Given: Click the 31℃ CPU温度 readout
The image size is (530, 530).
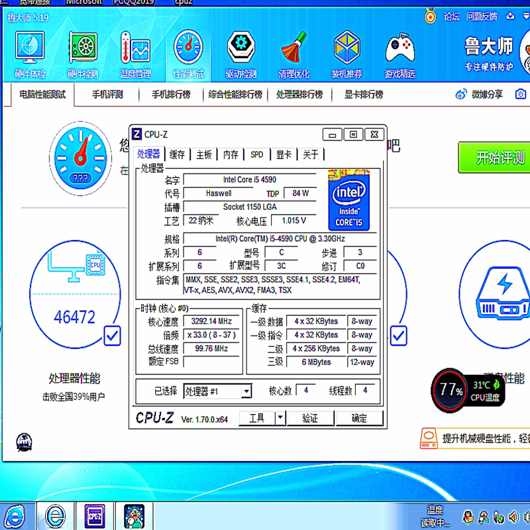Looking at the screenshot, I should click(x=486, y=391).
